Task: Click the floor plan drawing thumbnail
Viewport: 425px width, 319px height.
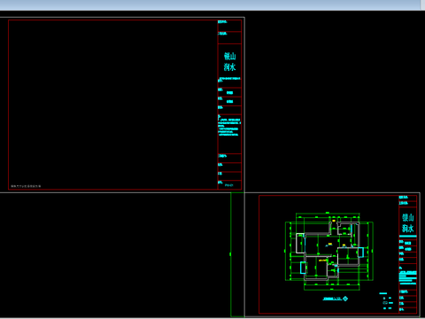Action: tap(329, 251)
